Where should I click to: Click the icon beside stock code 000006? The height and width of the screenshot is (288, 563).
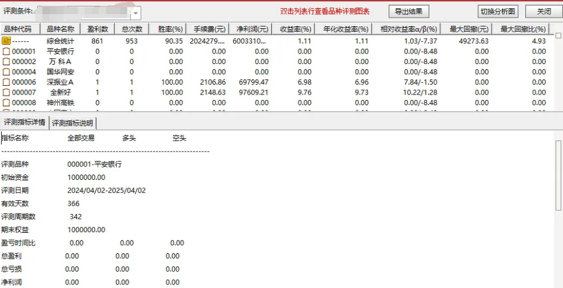[x=6, y=82]
